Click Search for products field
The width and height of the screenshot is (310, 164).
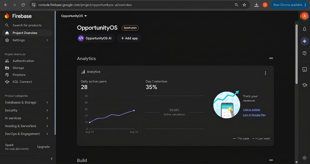[x=27, y=25]
